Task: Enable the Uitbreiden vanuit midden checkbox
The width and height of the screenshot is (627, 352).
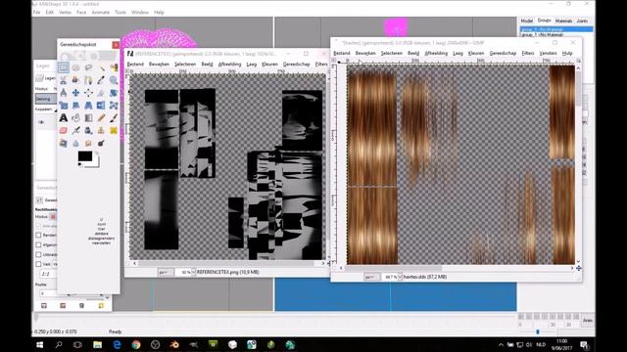Action: [39, 254]
